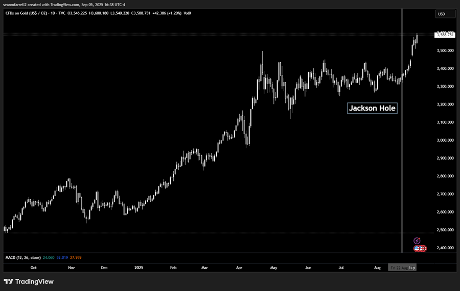The image size is (460, 291).
Task: Select the vertical line at Jackson Hole
Action: click(402, 153)
